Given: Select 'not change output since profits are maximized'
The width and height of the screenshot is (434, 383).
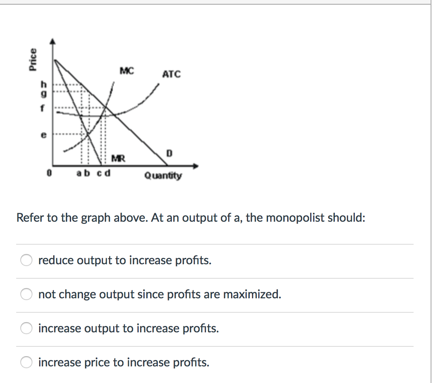Looking at the screenshot, I should 26,294.
